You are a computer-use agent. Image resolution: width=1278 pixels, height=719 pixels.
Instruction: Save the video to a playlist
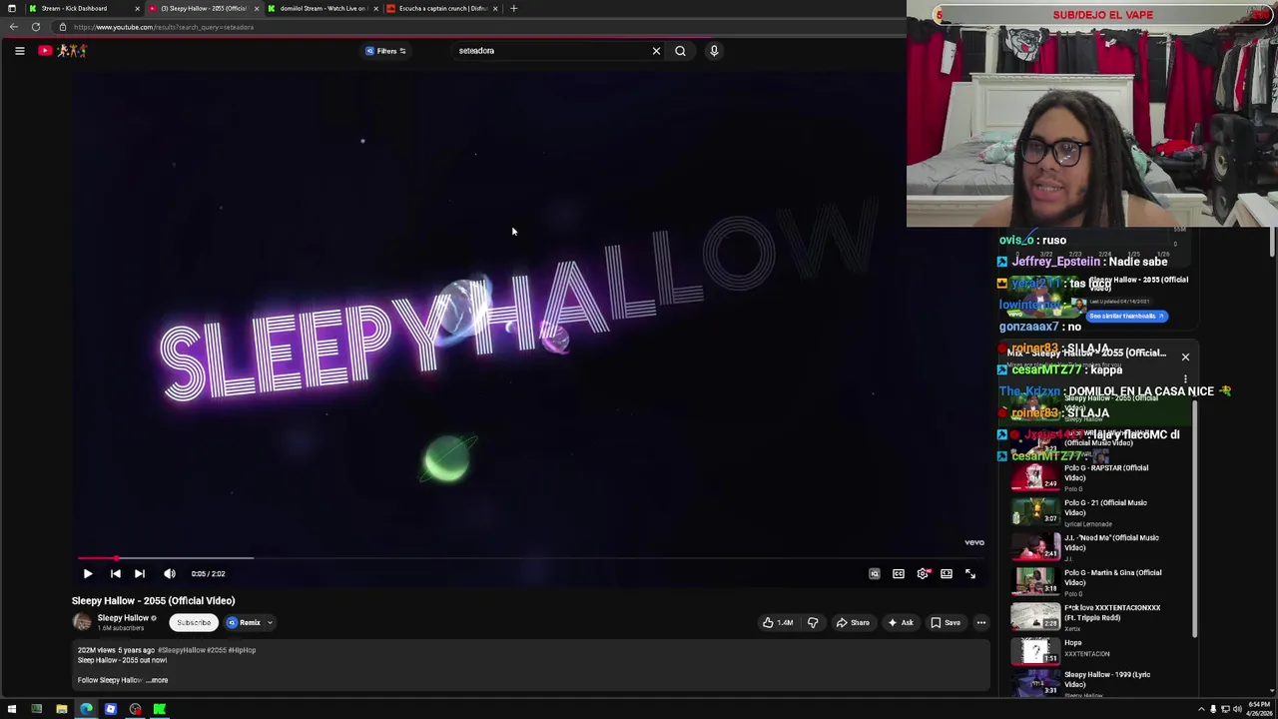[x=946, y=623]
